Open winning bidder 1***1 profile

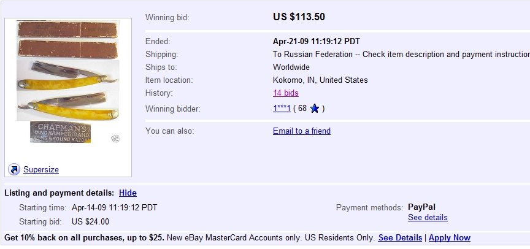click(281, 109)
